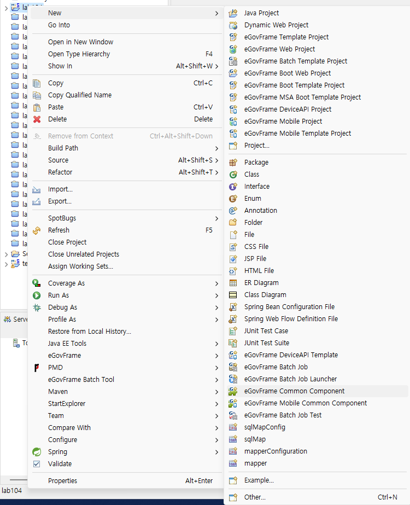Select the mapperConfiguration entry
This screenshot has width=410, height=505.
(276, 451)
